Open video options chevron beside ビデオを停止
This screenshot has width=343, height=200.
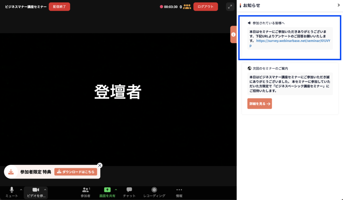[45, 190]
